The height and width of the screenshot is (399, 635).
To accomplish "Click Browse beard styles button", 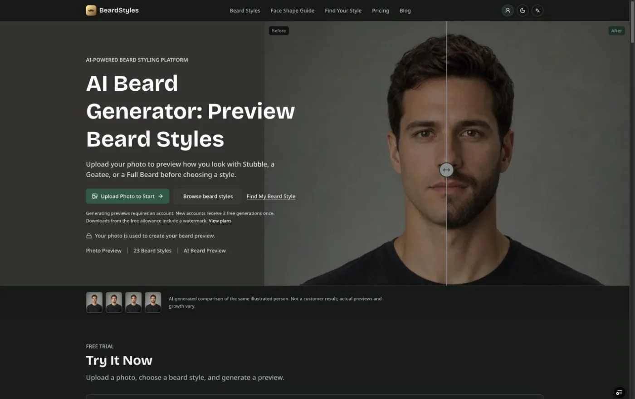I will 208,196.
